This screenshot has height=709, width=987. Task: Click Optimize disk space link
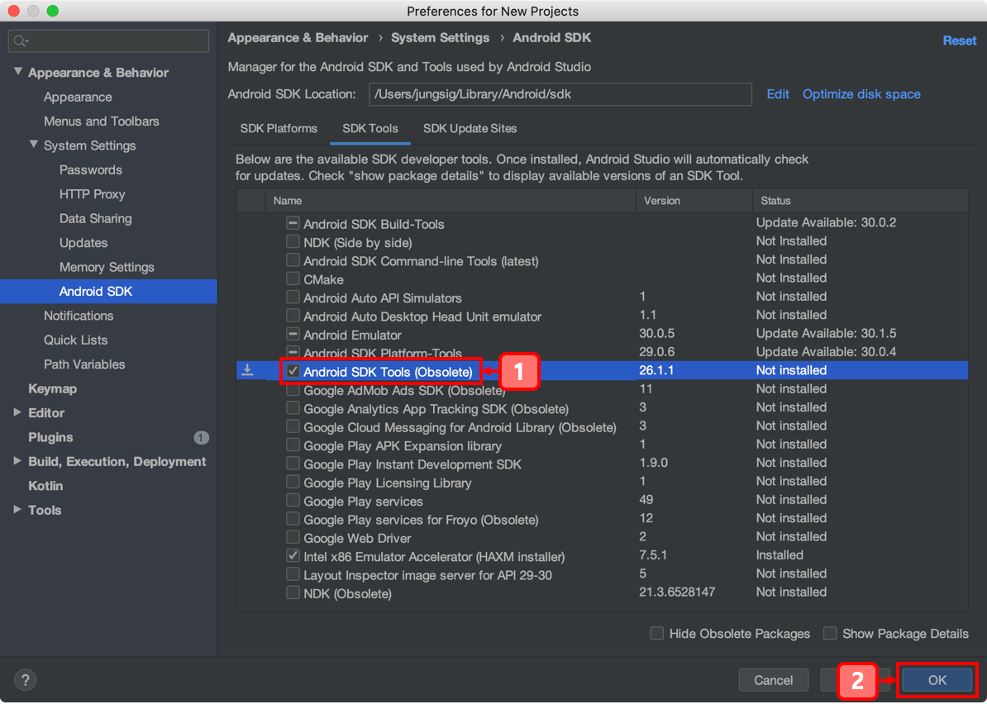click(861, 93)
